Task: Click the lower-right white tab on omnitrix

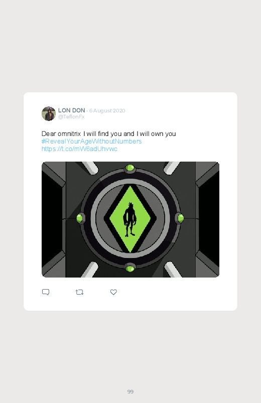Action: [173, 269]
